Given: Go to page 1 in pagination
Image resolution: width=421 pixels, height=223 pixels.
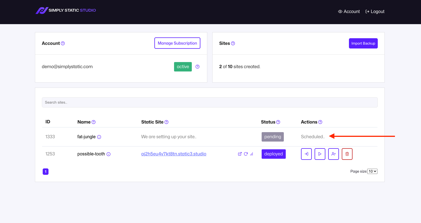Looking at the screenshot, I should (46, 172).
